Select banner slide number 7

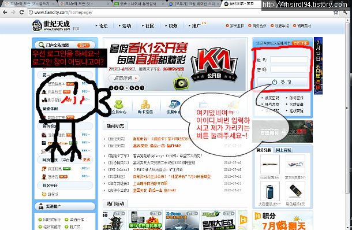142,88
